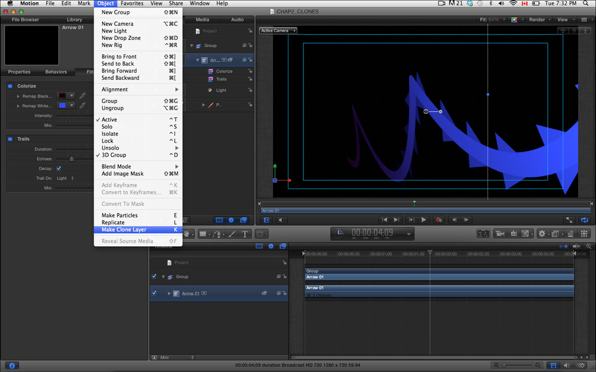Pick Remap Black color with eyedropper
This screenshot has width=596, height=372.
point(83,96)
